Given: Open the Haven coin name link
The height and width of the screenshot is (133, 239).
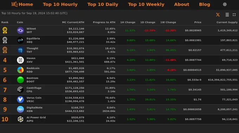Looking at the screenshot, I should coord(31,58).
